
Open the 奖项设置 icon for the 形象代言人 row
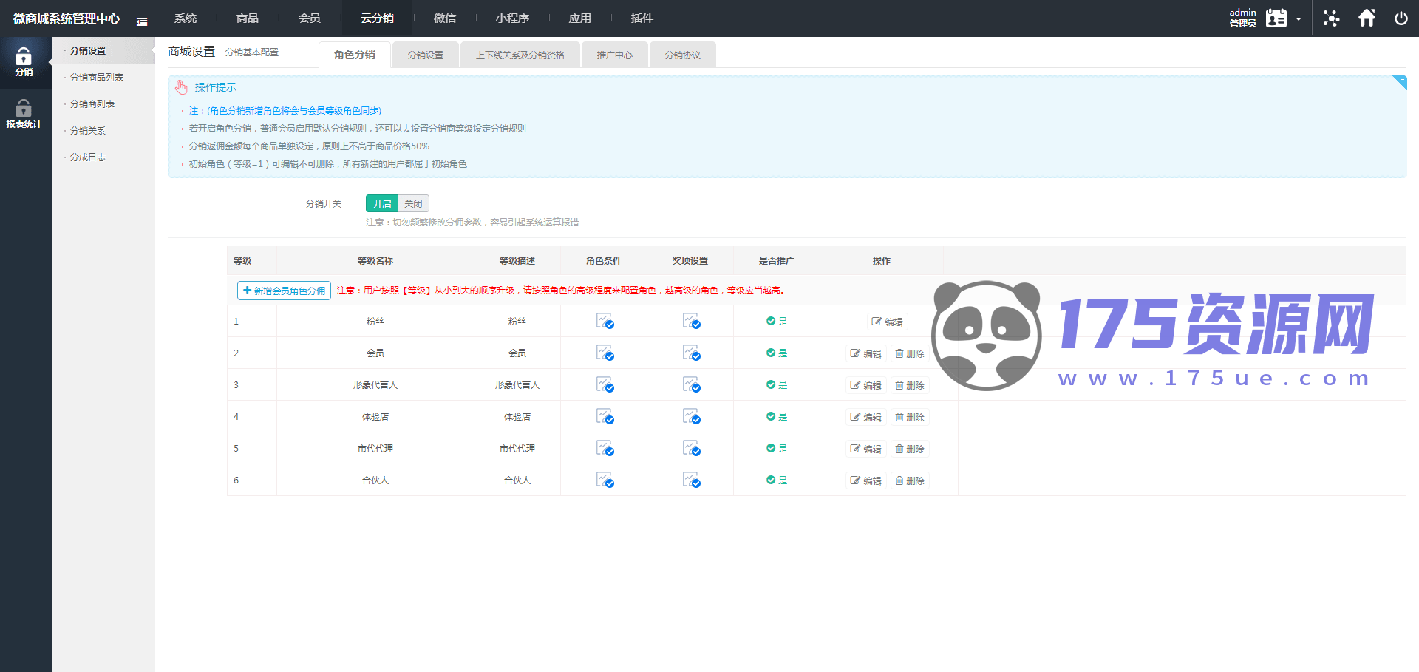click(x=691, y=385)
